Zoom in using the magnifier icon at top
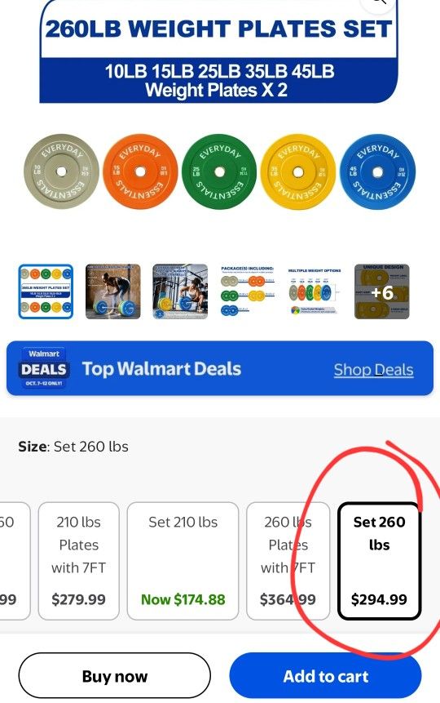 coord(379,3)
